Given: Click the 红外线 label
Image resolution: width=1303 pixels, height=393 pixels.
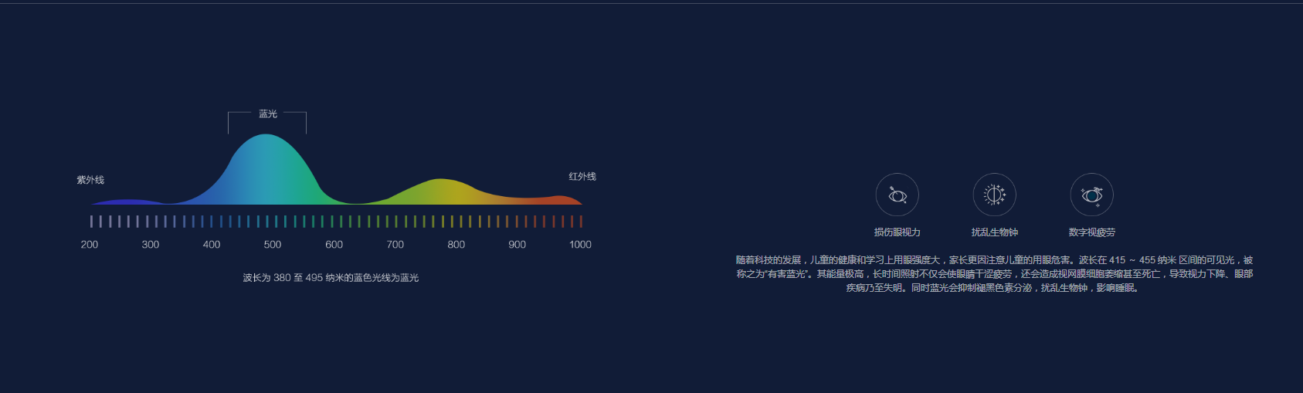Looking at the screenshot, I should point(582,177).
